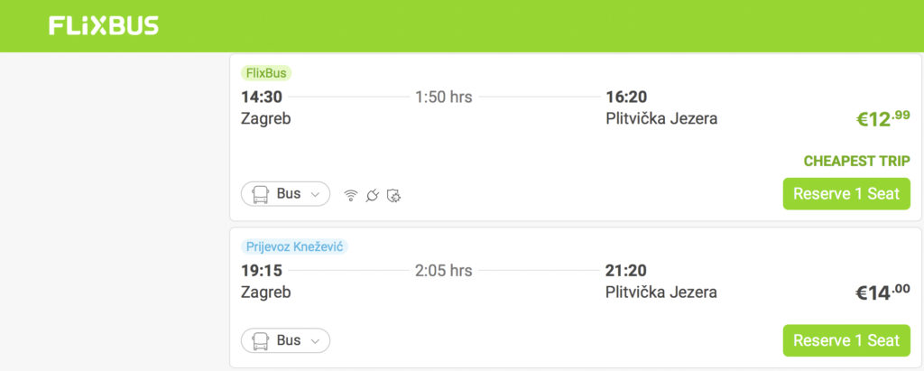This screenshot has height=371, width=924.
Task: Click the 1:50 hrs trip duration
Action: pyautogui.click(x=443, y=97)
